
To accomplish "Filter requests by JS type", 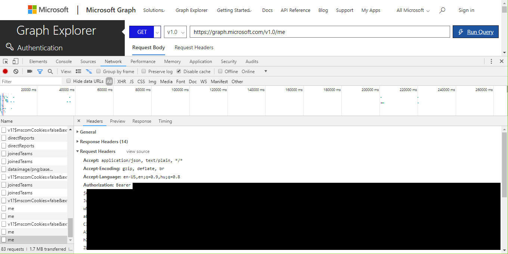I will coord(131,81).
